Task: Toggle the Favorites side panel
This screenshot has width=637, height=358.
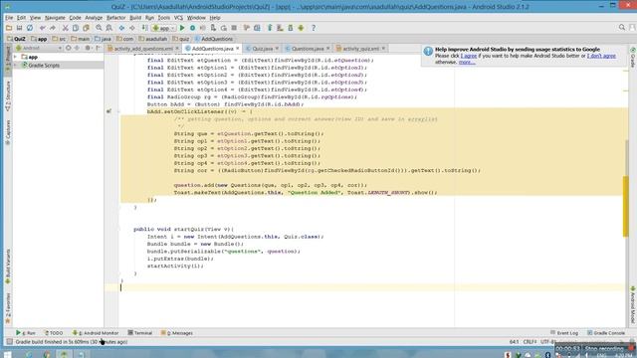Action: [8, 308]
